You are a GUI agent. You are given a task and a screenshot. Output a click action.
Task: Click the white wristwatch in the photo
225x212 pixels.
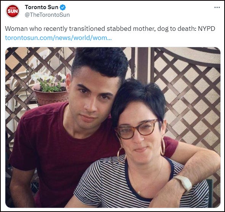pyautogui.click(x=184, y=183)
